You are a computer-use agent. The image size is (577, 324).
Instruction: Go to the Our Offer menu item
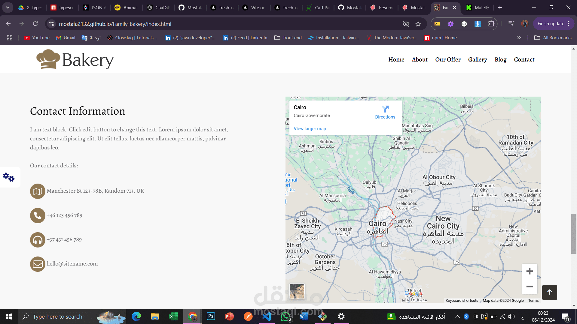pos(448,59)
